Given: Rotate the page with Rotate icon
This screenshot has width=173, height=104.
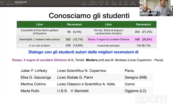Looking at the screenshot, I should [x=120, y=2].
